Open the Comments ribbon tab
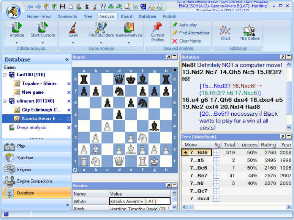Image resolution: width=294 pixels, height=220 pixels. 67,16
